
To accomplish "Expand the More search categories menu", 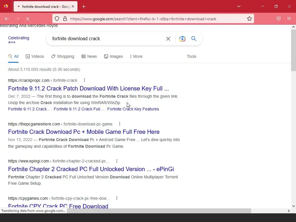I will [136, 56].
